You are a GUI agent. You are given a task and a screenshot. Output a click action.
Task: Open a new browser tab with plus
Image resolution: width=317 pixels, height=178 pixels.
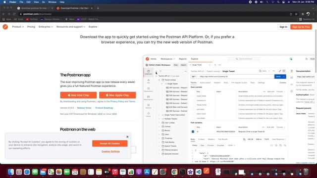click(x=98, y=8)
